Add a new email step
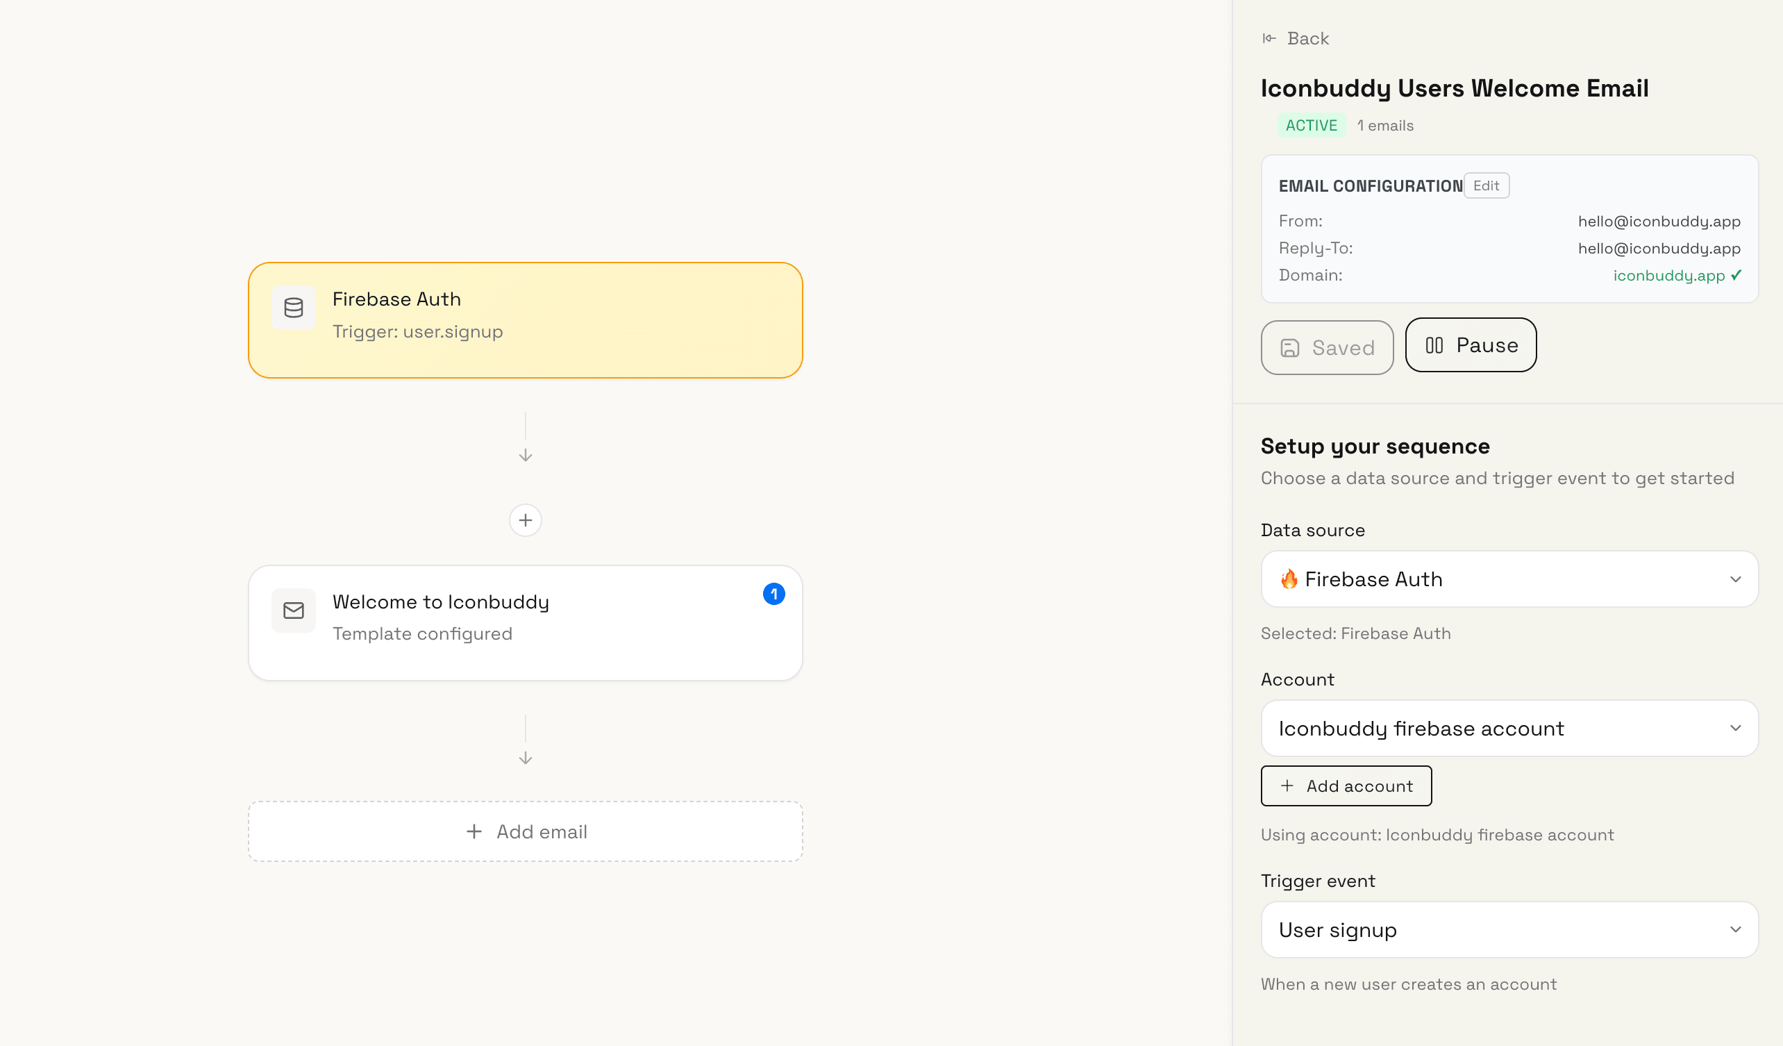This screenshot has height=1046, width=1783. click(525, 831)
